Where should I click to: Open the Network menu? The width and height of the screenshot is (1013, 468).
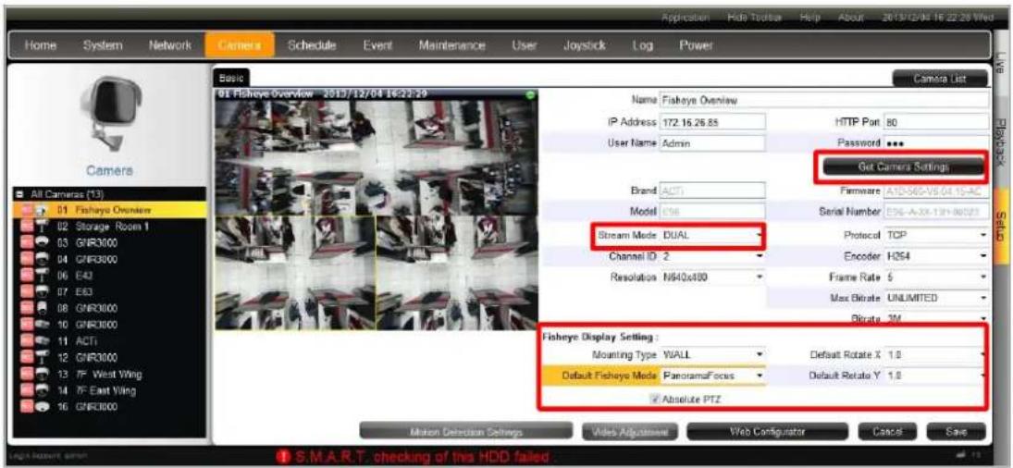click(x=170, y=46)
